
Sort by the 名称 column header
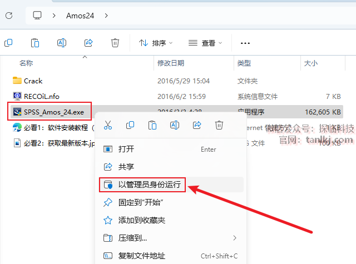click(26, 63)
